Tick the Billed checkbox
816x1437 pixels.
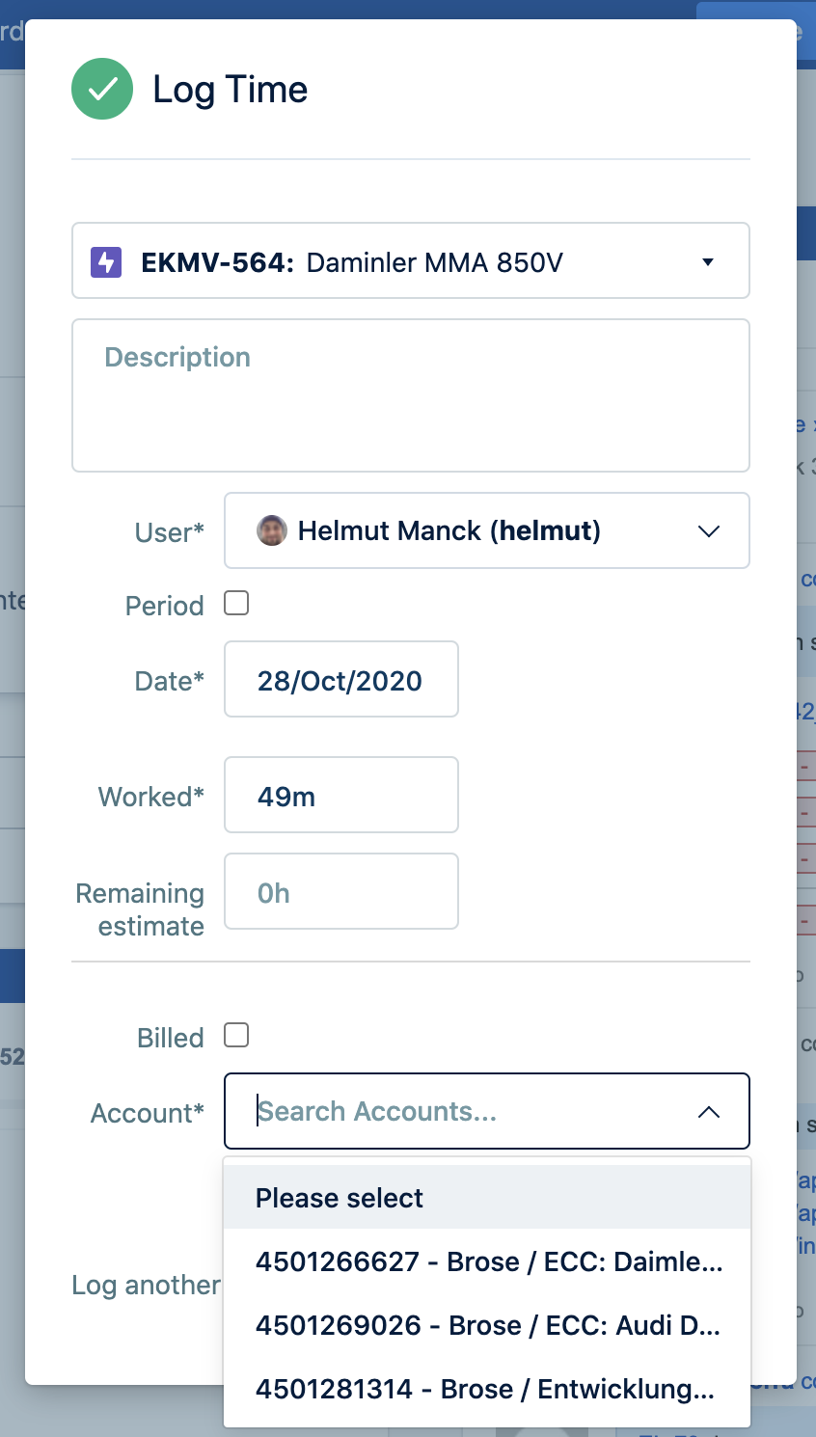click(x=236, y=1036)
